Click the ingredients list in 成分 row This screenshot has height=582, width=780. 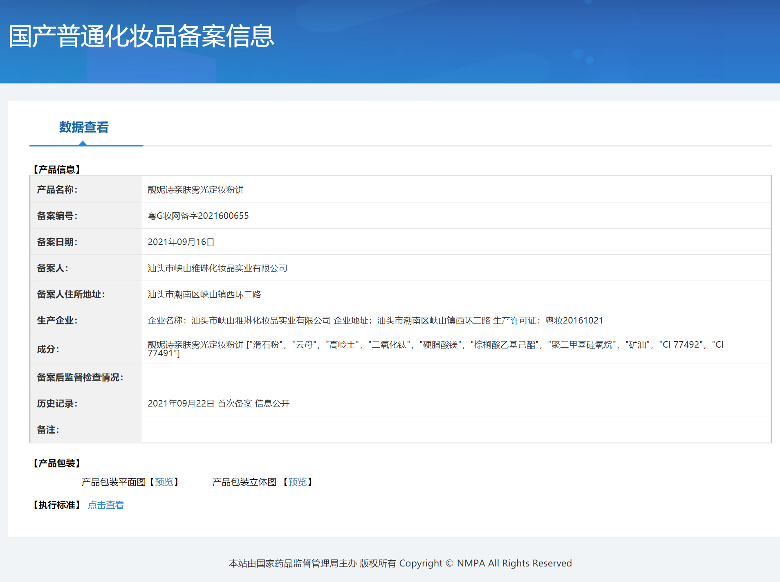tap(436, 349)
